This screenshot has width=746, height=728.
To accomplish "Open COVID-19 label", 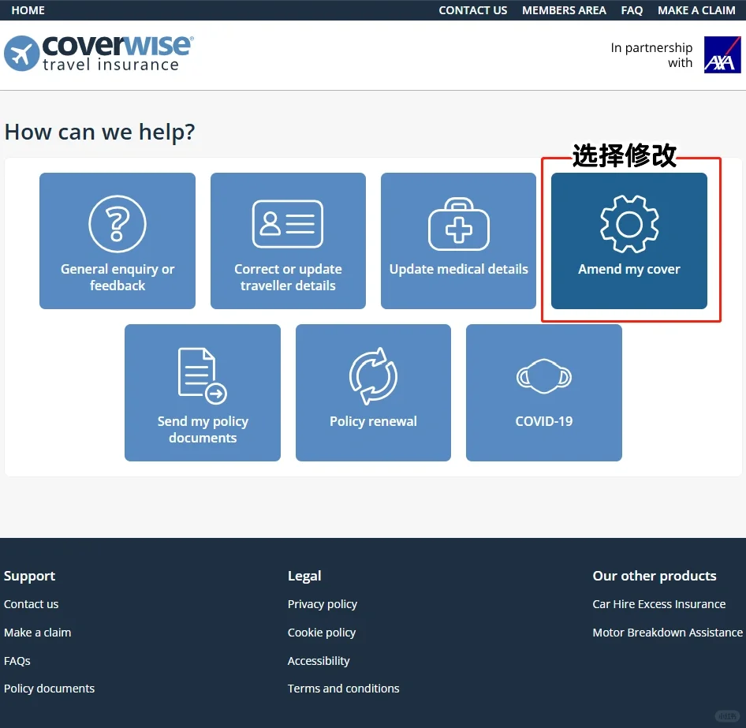I will click(544, 421).
